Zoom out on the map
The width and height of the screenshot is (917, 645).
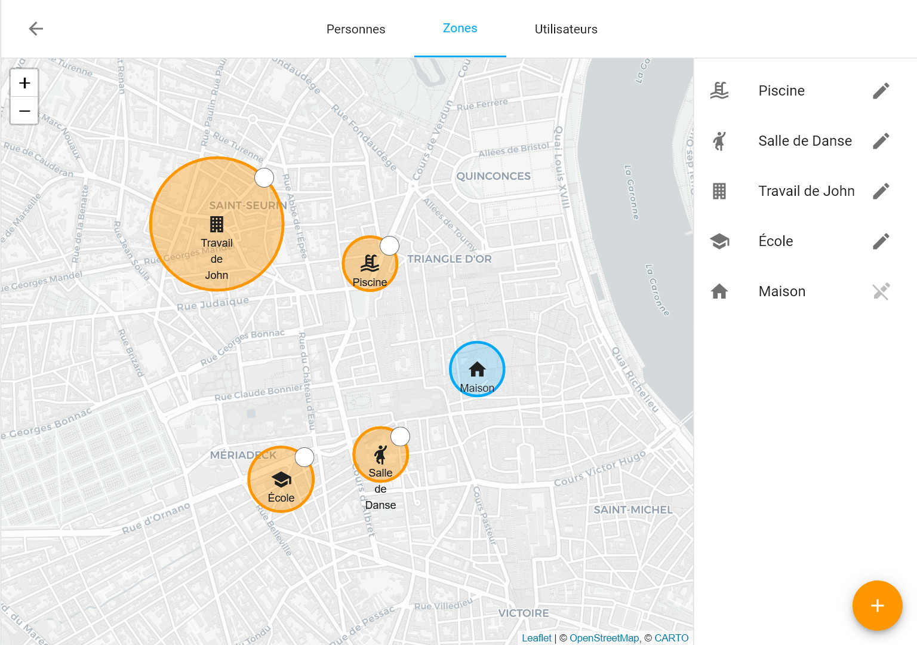[x=24, y=110]
